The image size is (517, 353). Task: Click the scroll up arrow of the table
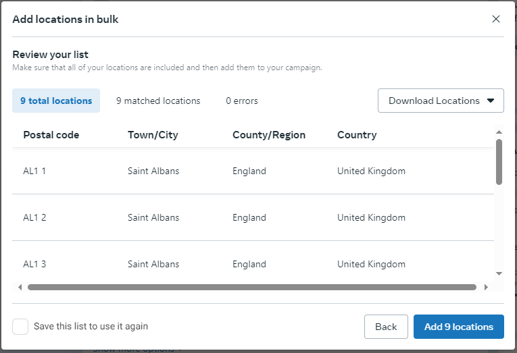[499, 132]
